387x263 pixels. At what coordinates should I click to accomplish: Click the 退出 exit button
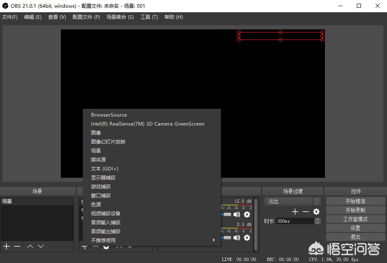pyautogui.click(x=356, y=237)
